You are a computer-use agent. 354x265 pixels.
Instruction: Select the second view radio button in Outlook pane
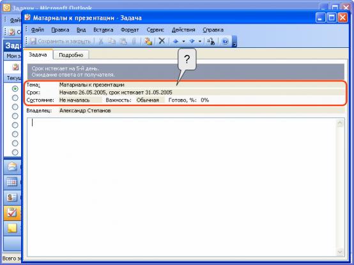pyautogui.click(x=15, y=98)
